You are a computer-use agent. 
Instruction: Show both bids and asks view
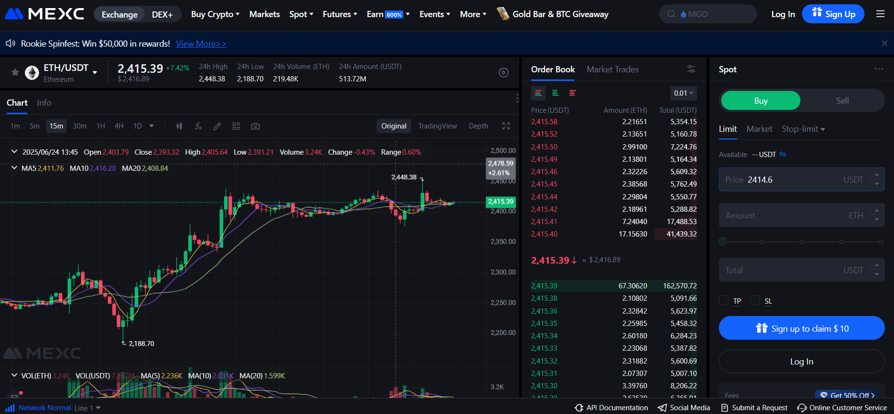click(x=538, y=93)
